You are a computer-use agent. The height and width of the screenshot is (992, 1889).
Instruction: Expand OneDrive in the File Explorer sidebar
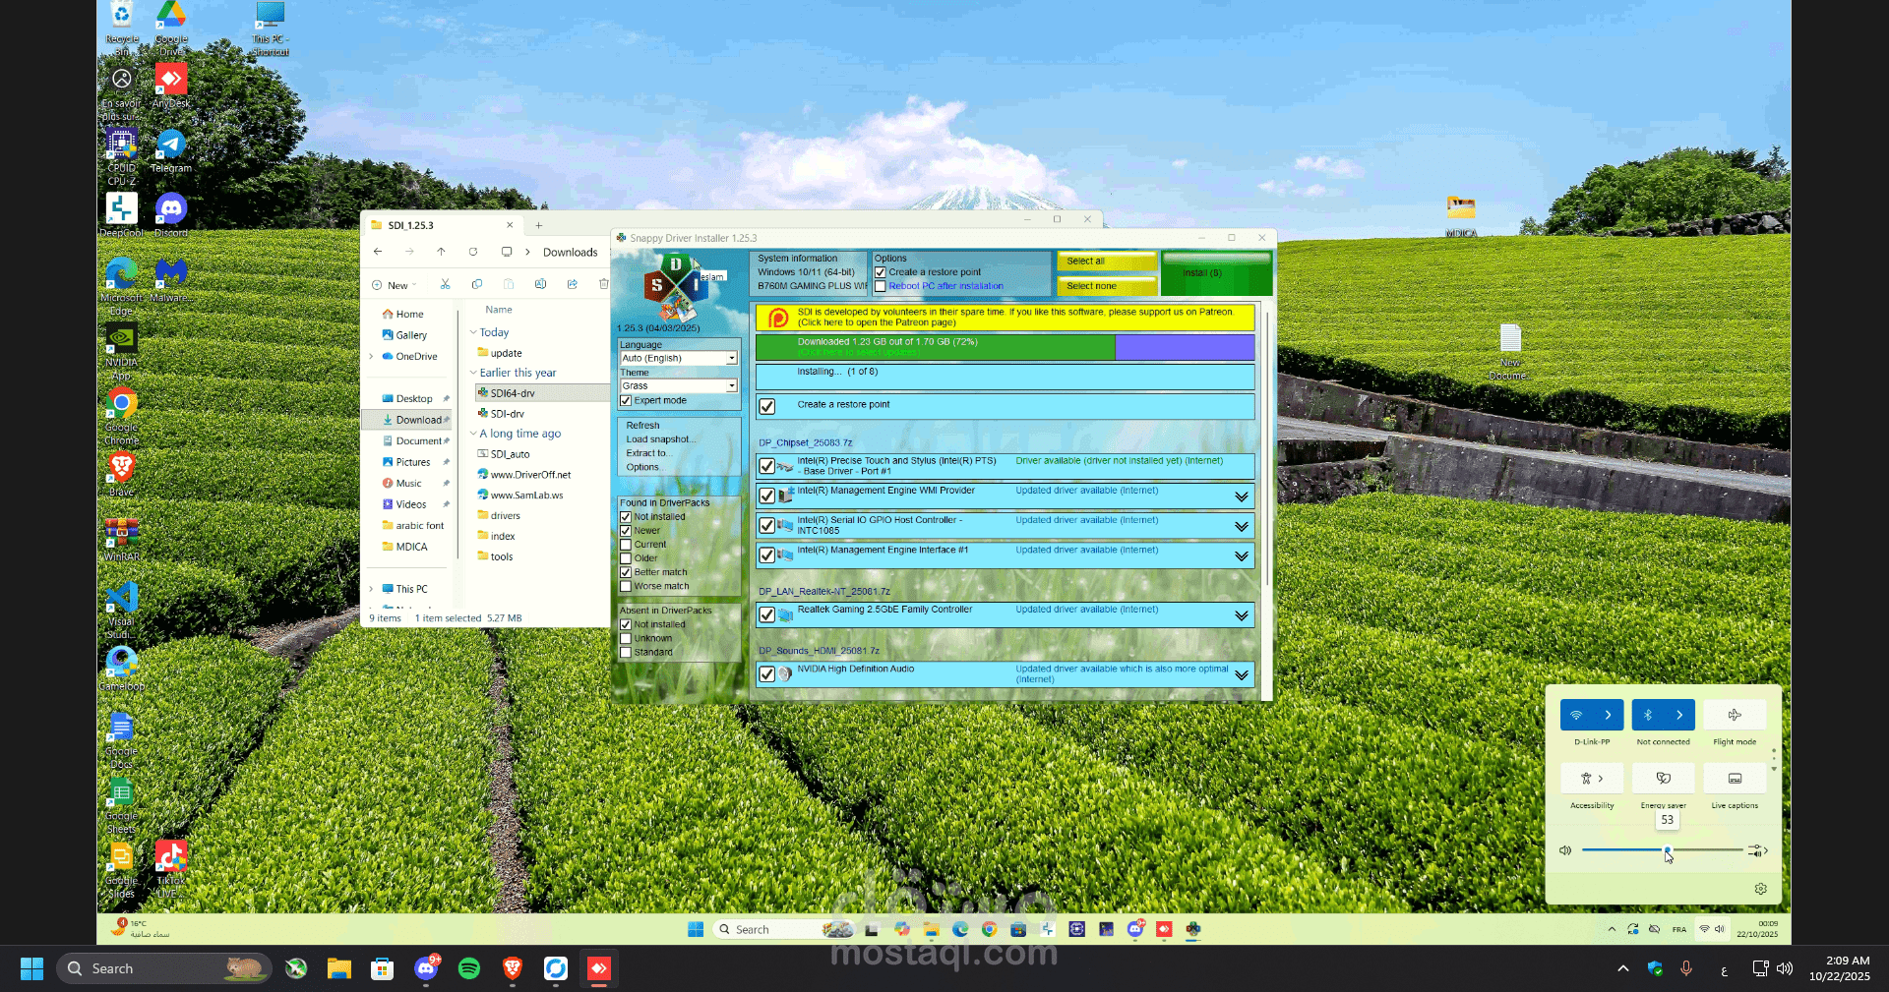coord(371,356)
